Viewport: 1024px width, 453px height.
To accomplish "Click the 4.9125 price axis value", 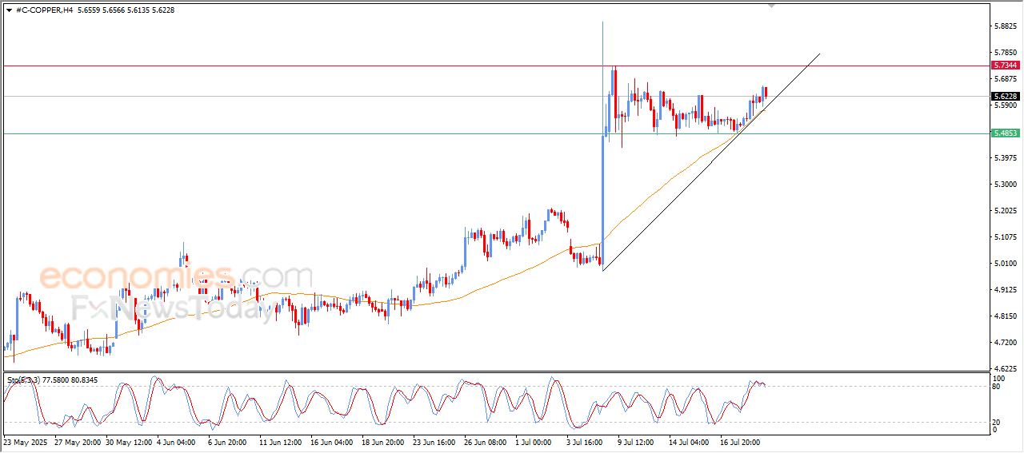I will tap(1005, 290).
